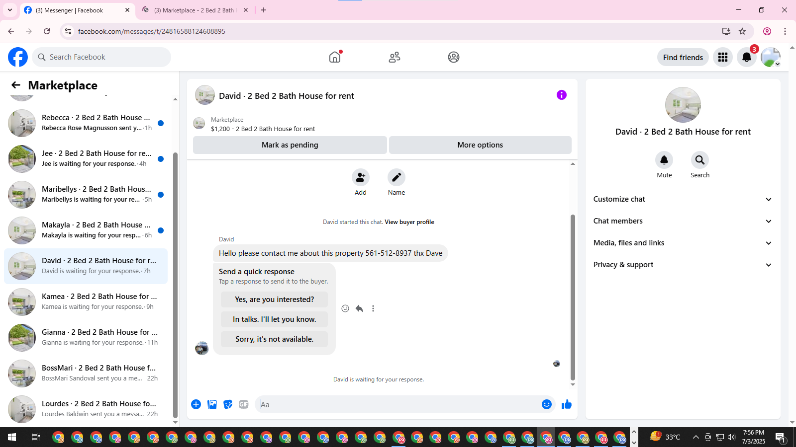Open the Groups icon in top navigation

click(x=454, y=57)
